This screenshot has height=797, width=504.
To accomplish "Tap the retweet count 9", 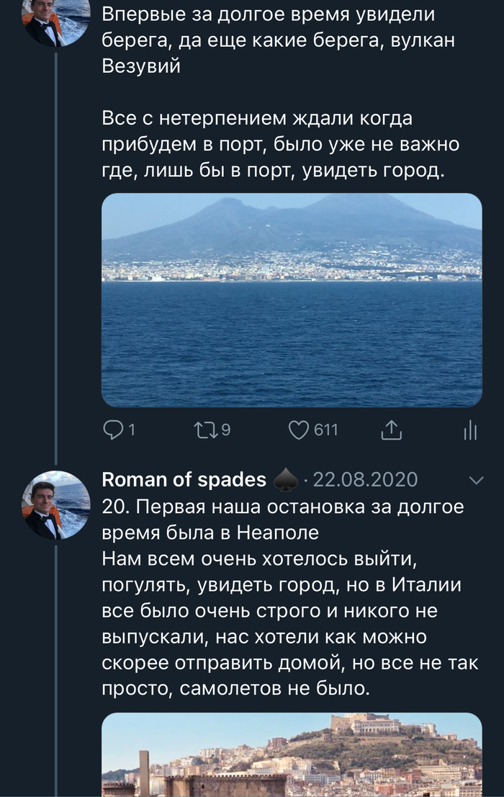I will tap(225, 430).
